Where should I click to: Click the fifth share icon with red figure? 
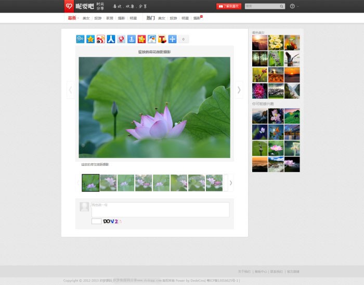(x=121, y=39)
